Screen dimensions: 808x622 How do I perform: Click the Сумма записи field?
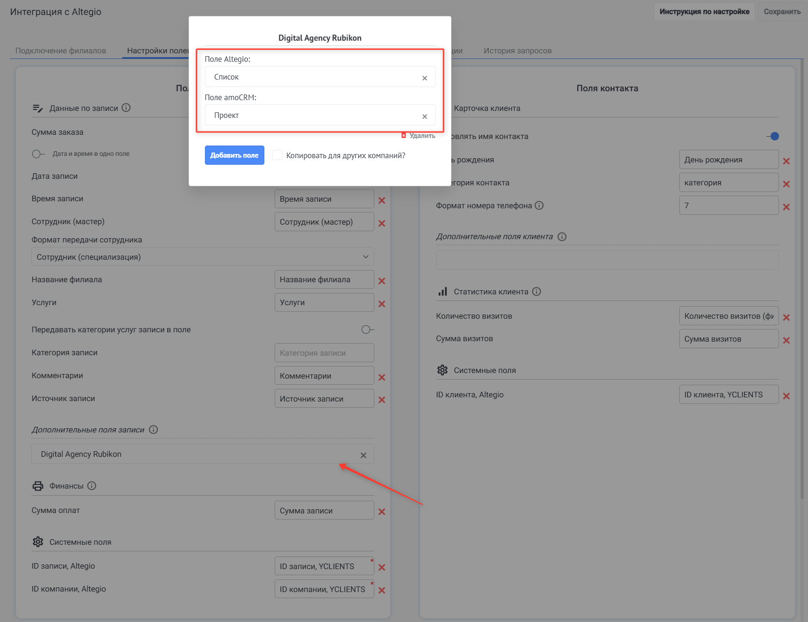pos(324,511)
